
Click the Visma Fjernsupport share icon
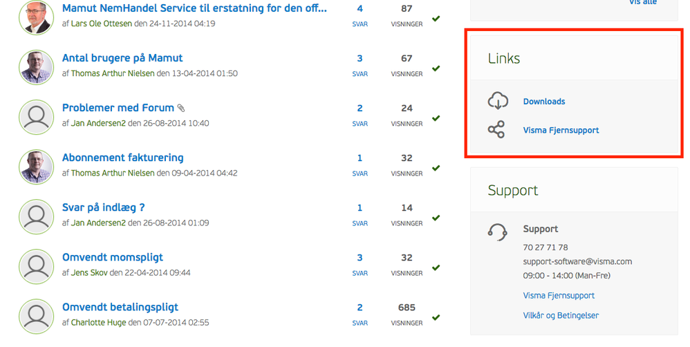pos(496,130)
